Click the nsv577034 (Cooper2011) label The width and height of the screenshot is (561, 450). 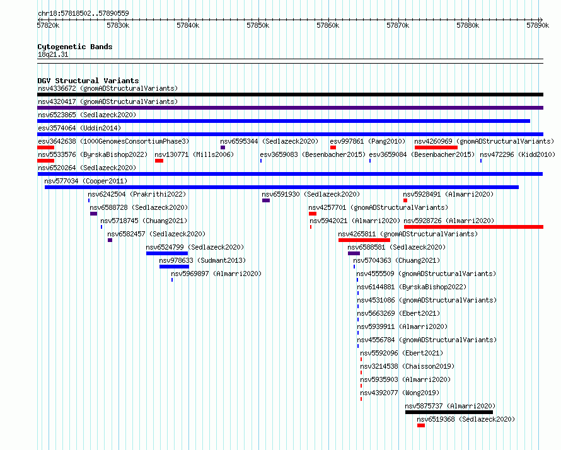point(86,181)
